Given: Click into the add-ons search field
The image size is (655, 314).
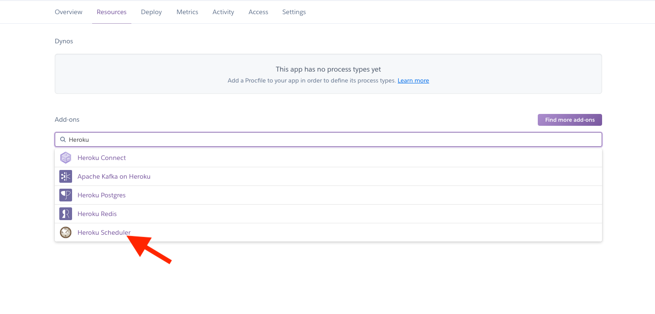Looking at the screenshot, I should tap(328, 139).
